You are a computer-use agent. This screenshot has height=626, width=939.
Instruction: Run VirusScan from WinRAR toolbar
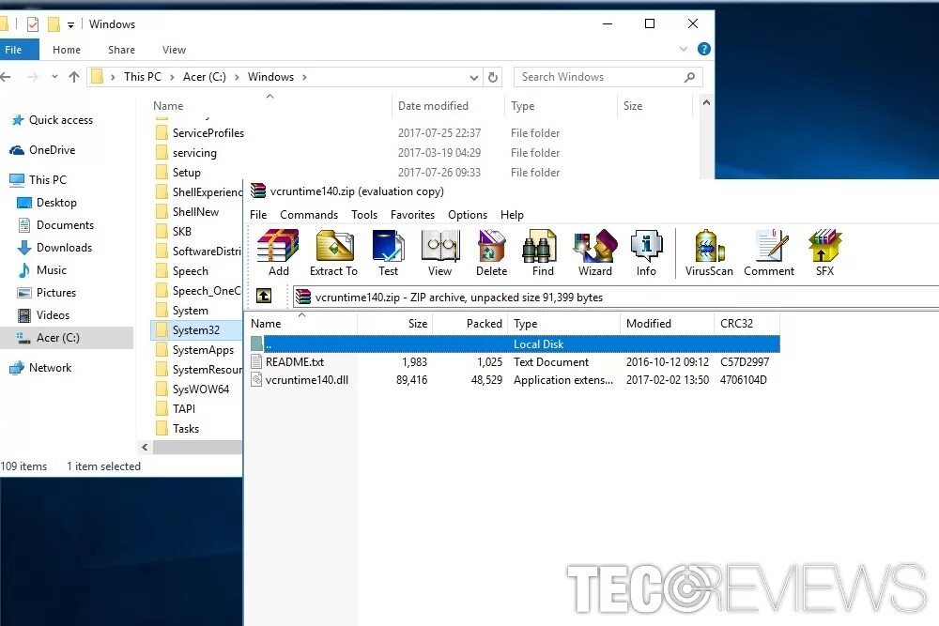click(709, 252)
